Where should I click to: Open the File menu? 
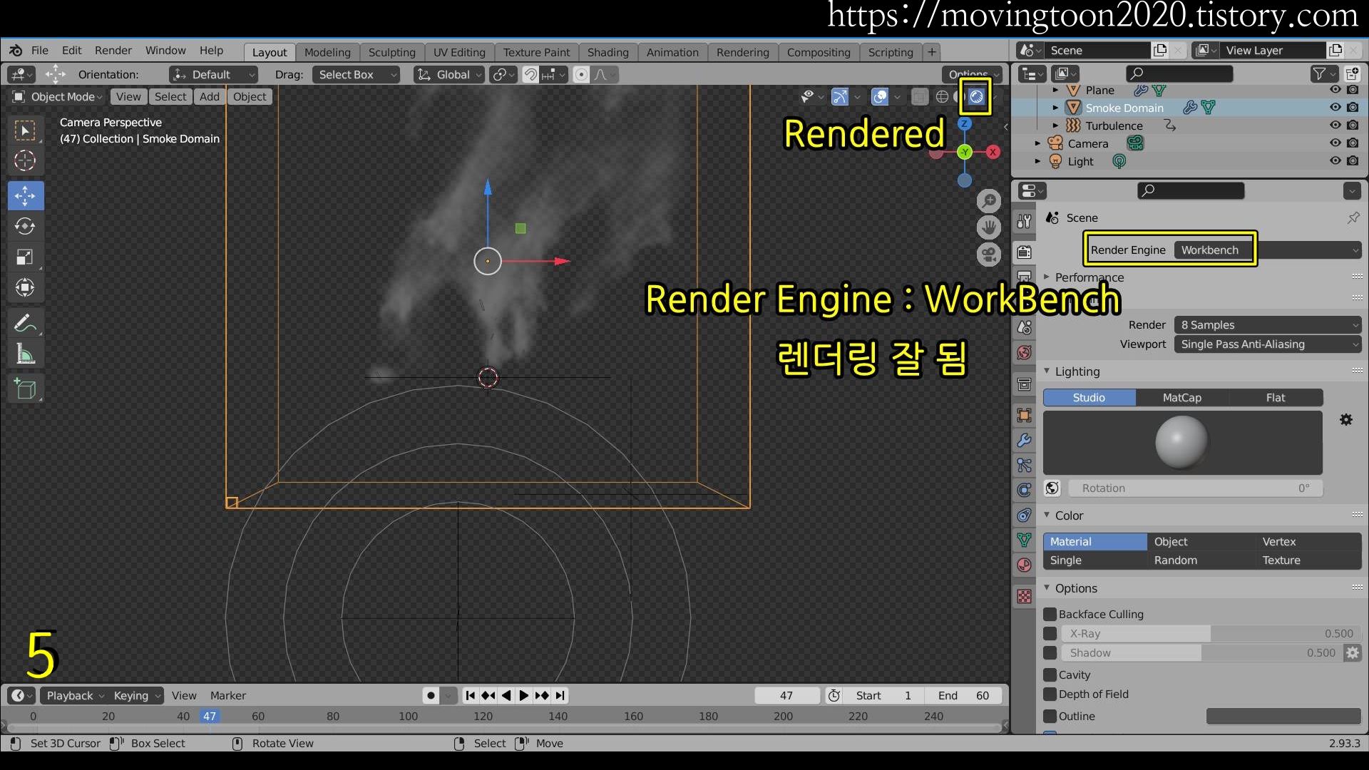tap(40, 51)
